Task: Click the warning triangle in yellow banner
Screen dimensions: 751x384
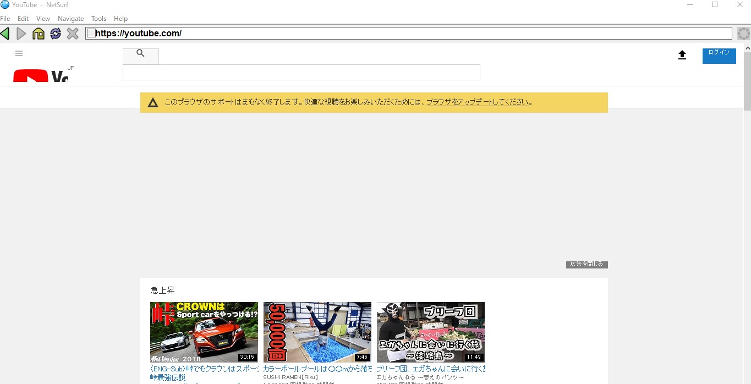Action: click(153, 102)
